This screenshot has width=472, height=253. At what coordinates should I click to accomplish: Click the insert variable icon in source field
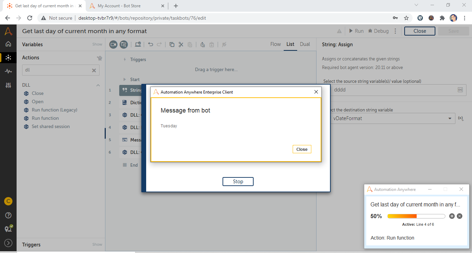tap(460, 90)
